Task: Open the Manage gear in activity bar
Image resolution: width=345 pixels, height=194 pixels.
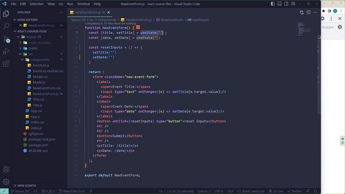Action: tap(6, 182)
